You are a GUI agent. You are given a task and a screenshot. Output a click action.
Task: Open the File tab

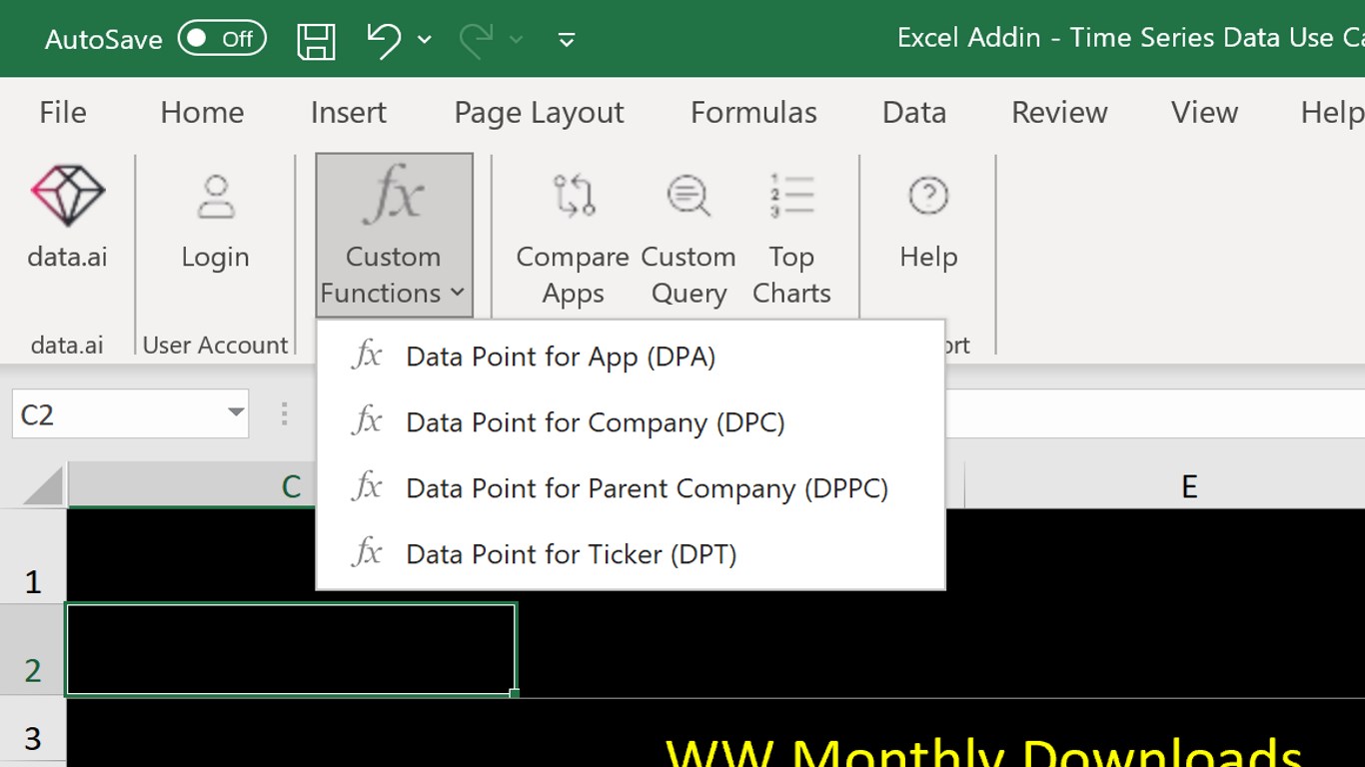[x=63, y=112]
